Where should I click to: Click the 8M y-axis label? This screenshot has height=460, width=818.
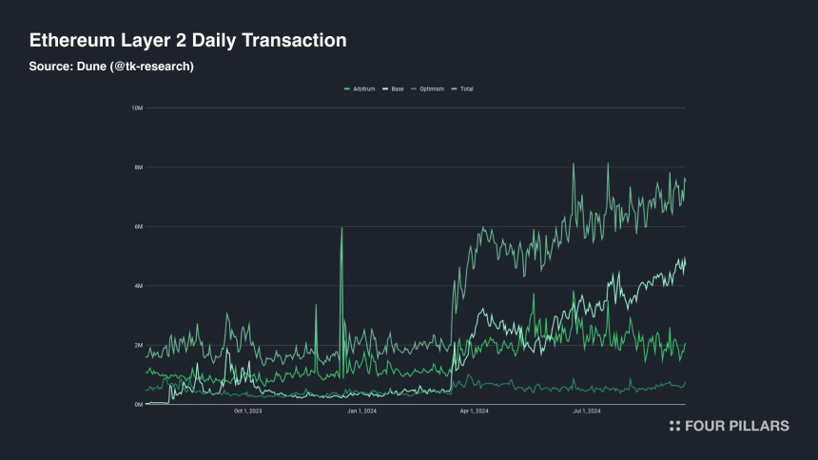click(x=138, y=167)
